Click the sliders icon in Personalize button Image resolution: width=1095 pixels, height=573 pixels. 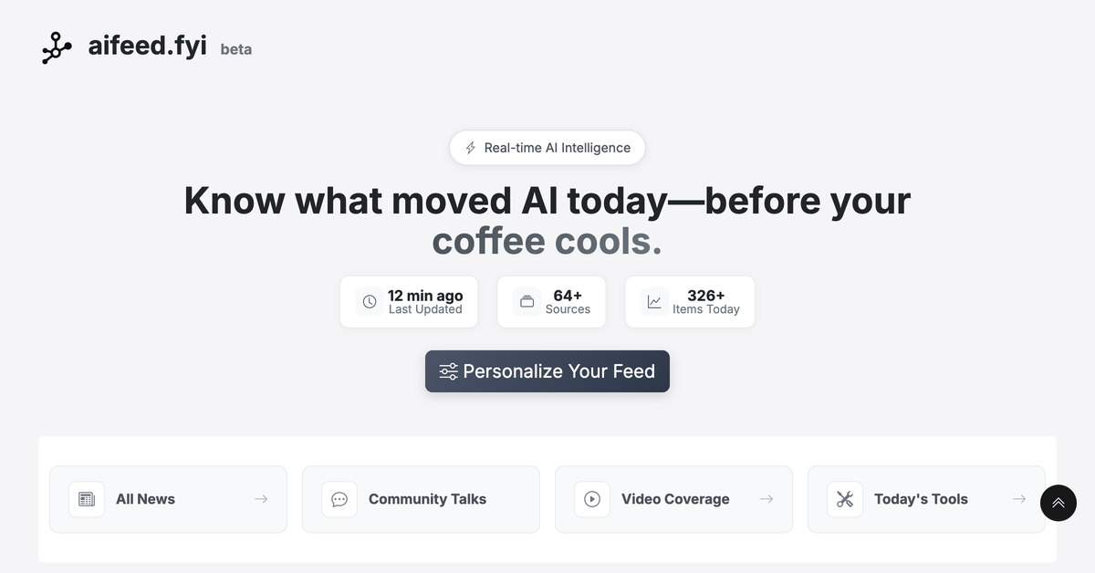448,371
